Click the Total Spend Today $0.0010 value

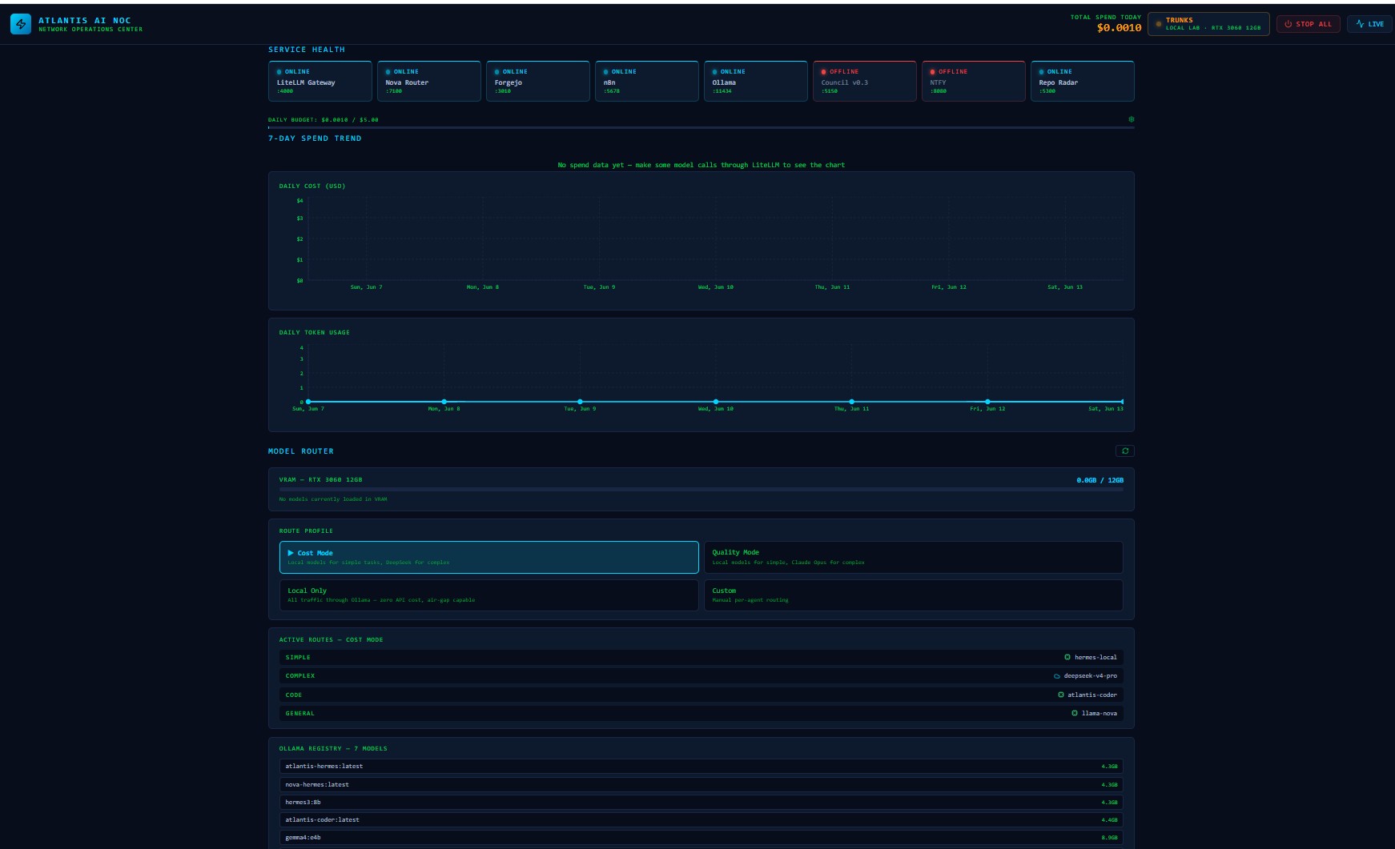(x=1119, y=28)
